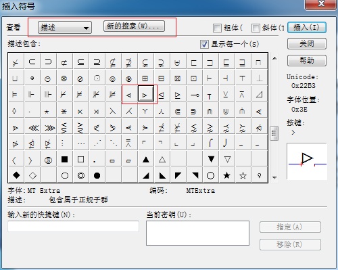This screenshot has width=338, height=270.
Task: Choose the vertical ellipsis symbol ⋮
Action: (x=65, y=143)
